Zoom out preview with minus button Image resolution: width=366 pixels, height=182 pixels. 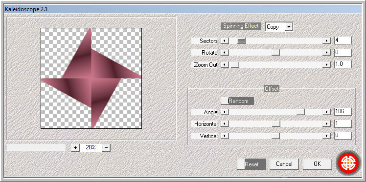pyautogui.click(x=106, y=147)
